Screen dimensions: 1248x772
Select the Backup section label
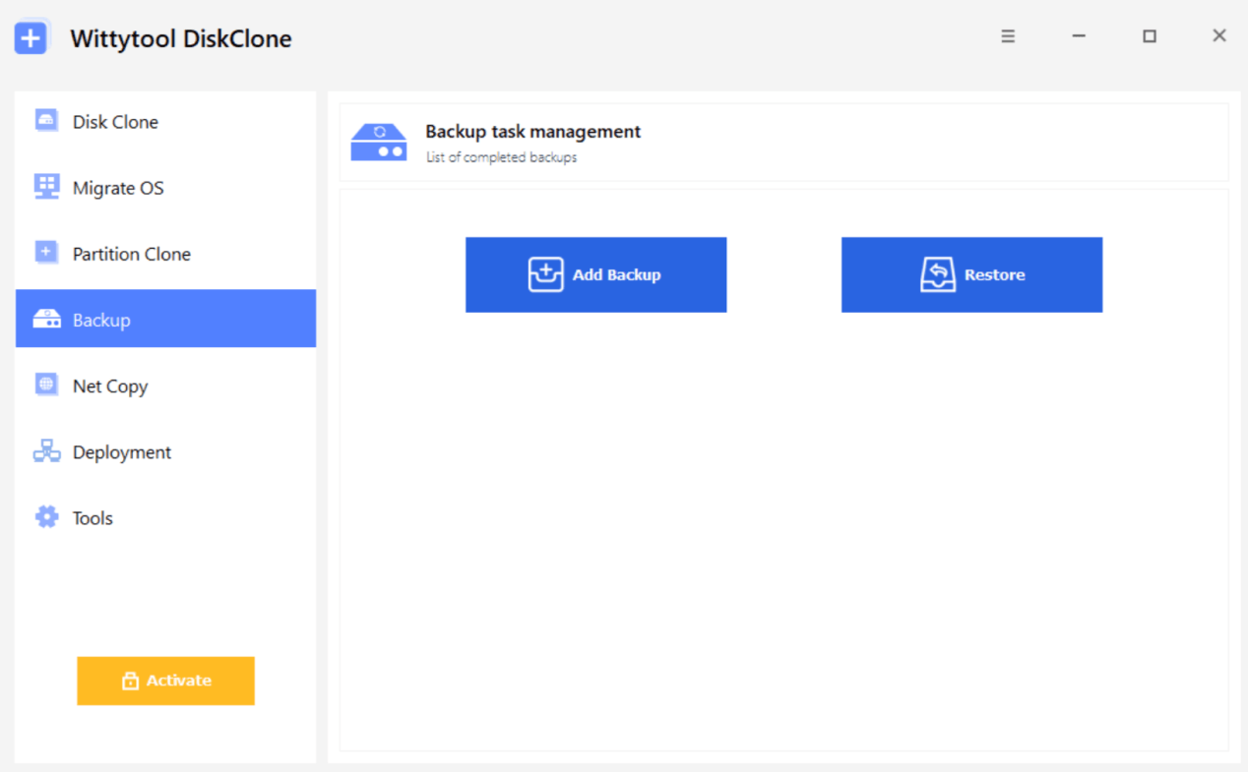click(101, 320)
